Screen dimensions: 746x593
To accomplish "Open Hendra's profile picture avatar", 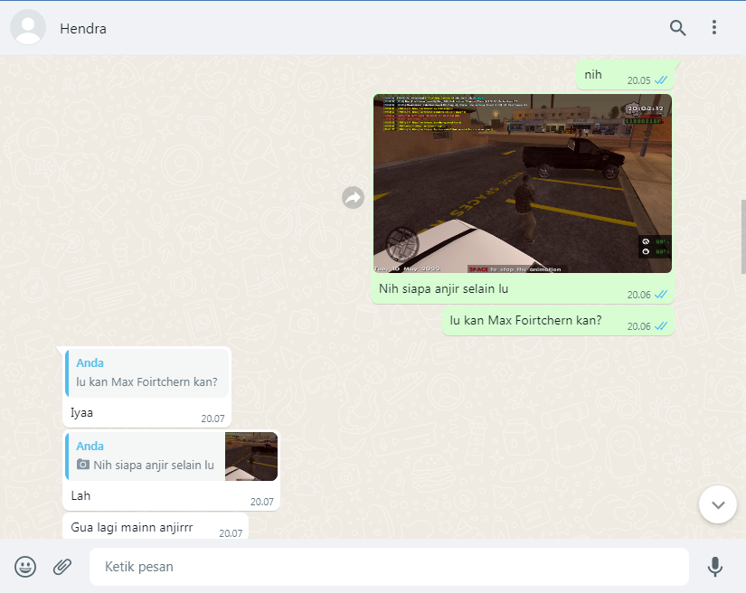I will coord(28,28).
